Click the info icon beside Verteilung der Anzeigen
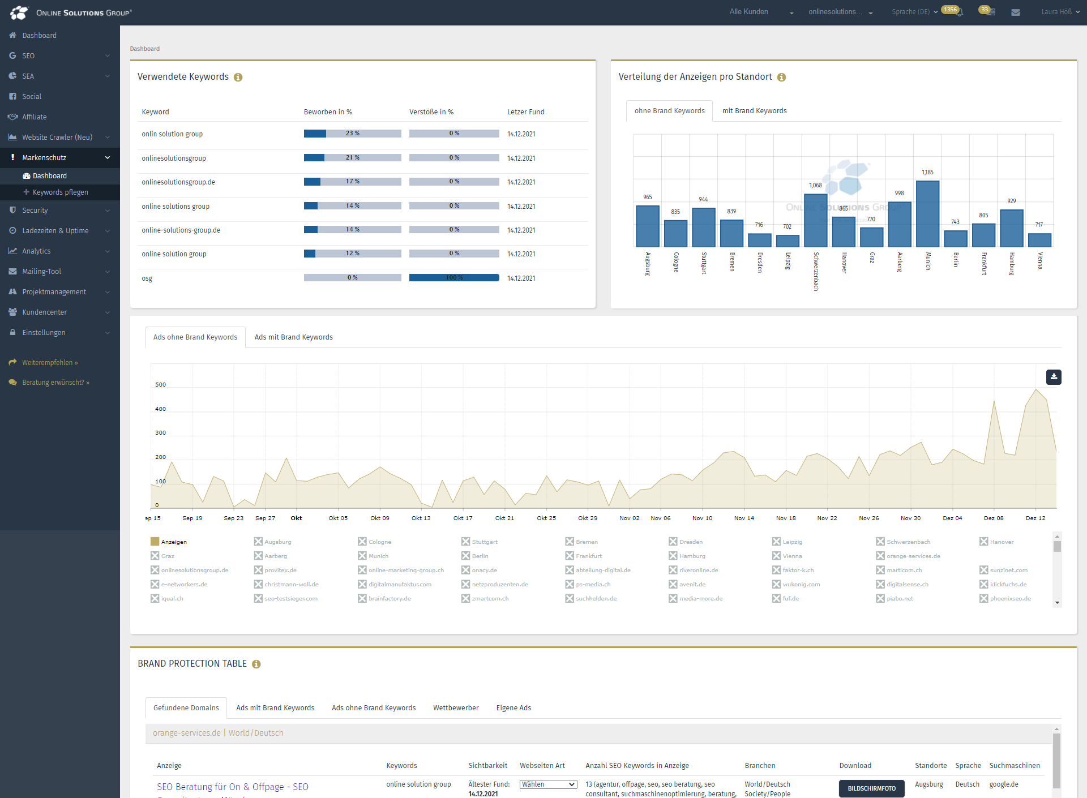The image size is (1087, 798). pyautogui.click(x=781, y=78)
